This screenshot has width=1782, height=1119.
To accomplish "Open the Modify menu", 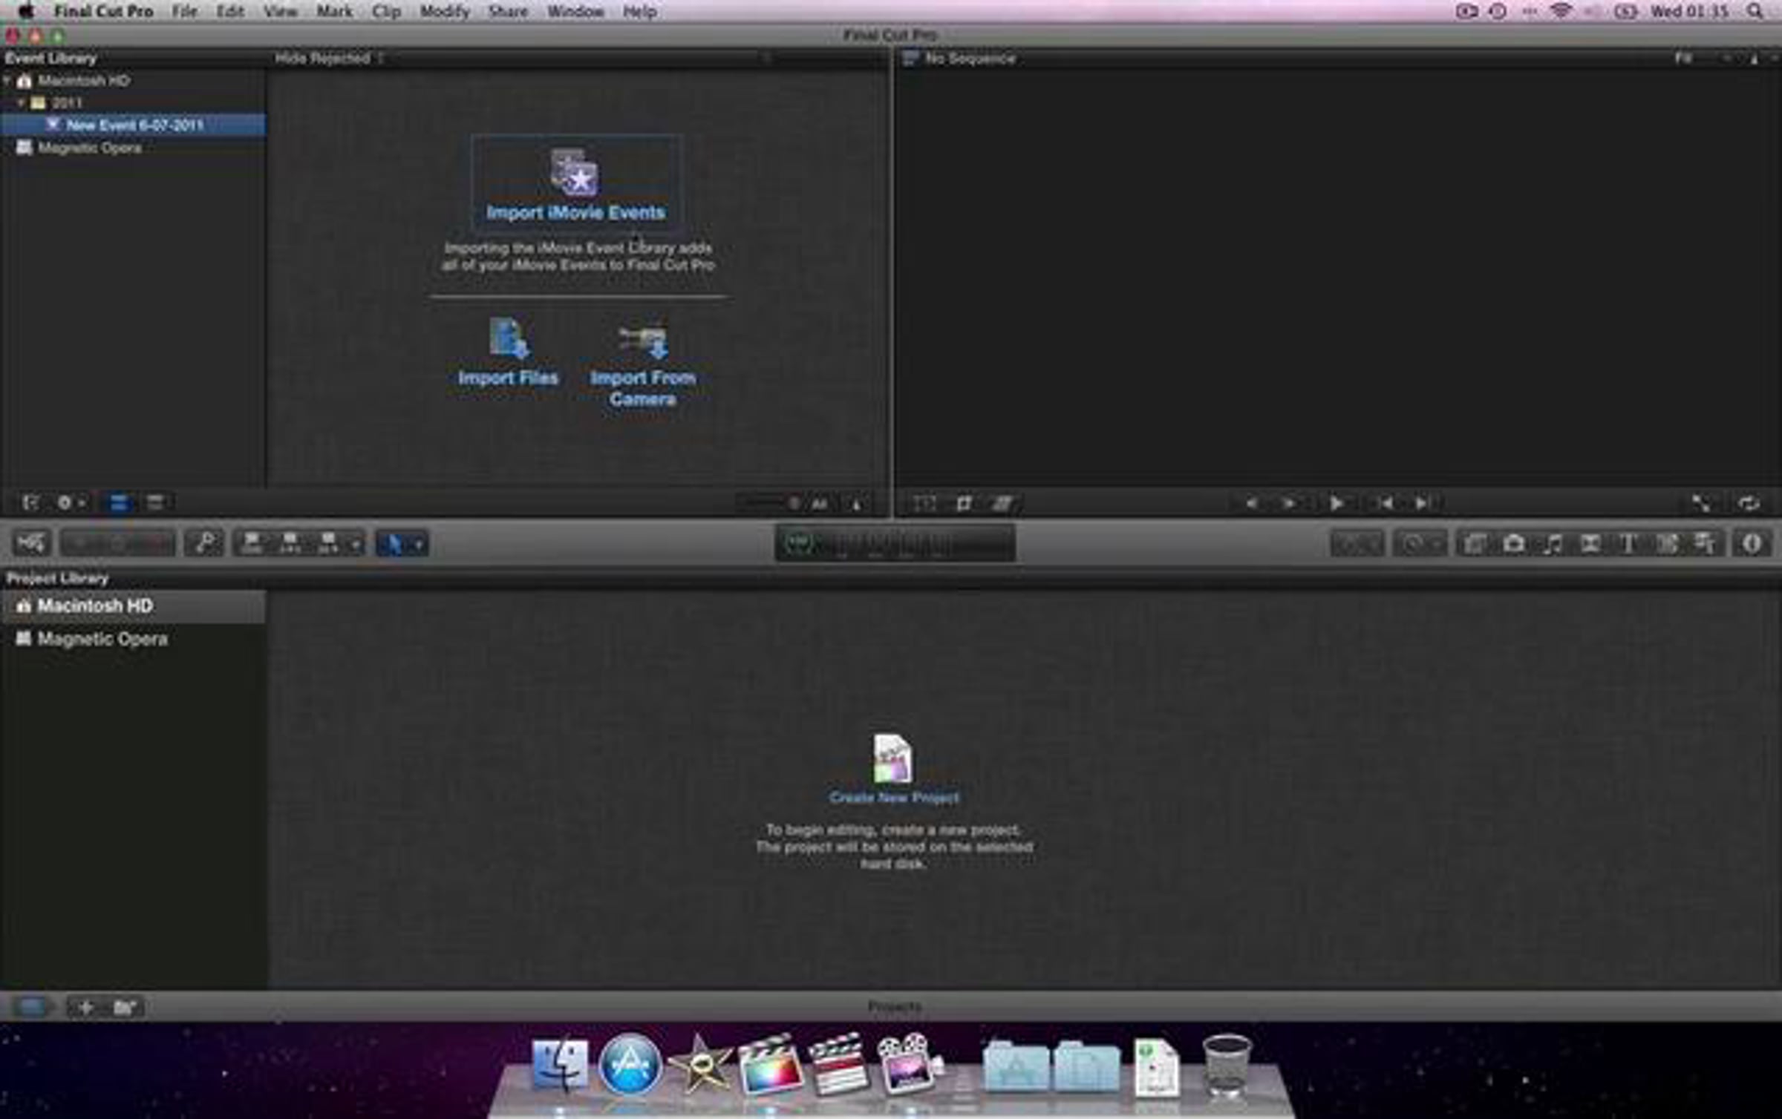I will [x=445, y=11].
